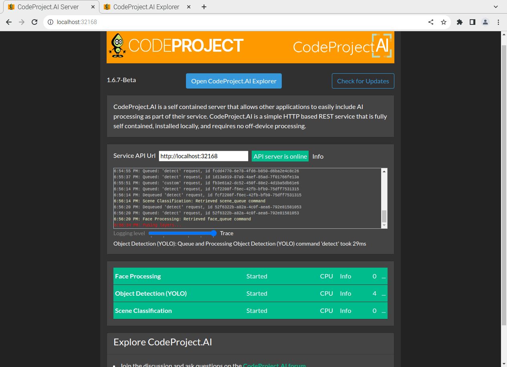Click the Logging level slider handle
The height and width of the screenshot is (367, 507).
(x=214, y=233)
